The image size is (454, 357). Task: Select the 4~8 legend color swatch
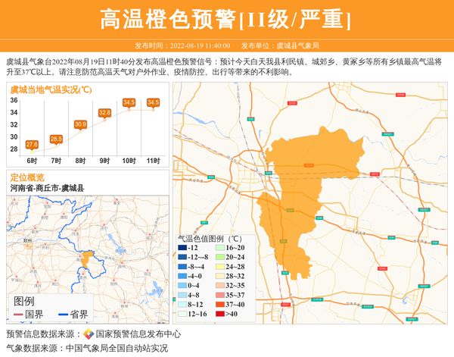(182, 296)
